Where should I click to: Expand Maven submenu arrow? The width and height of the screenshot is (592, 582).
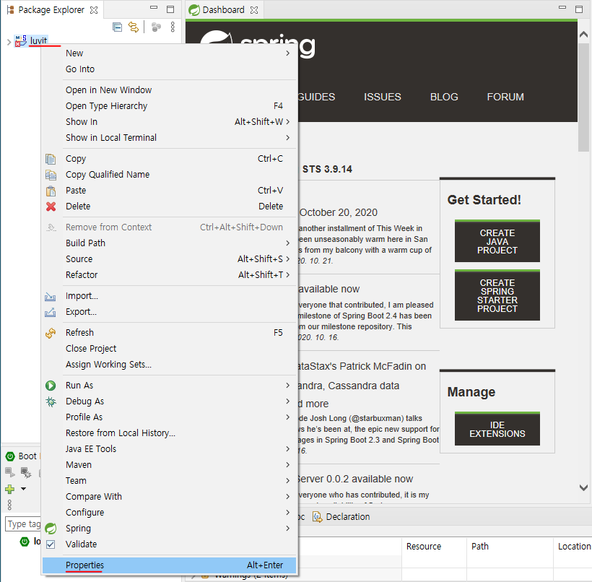point(287,464)
